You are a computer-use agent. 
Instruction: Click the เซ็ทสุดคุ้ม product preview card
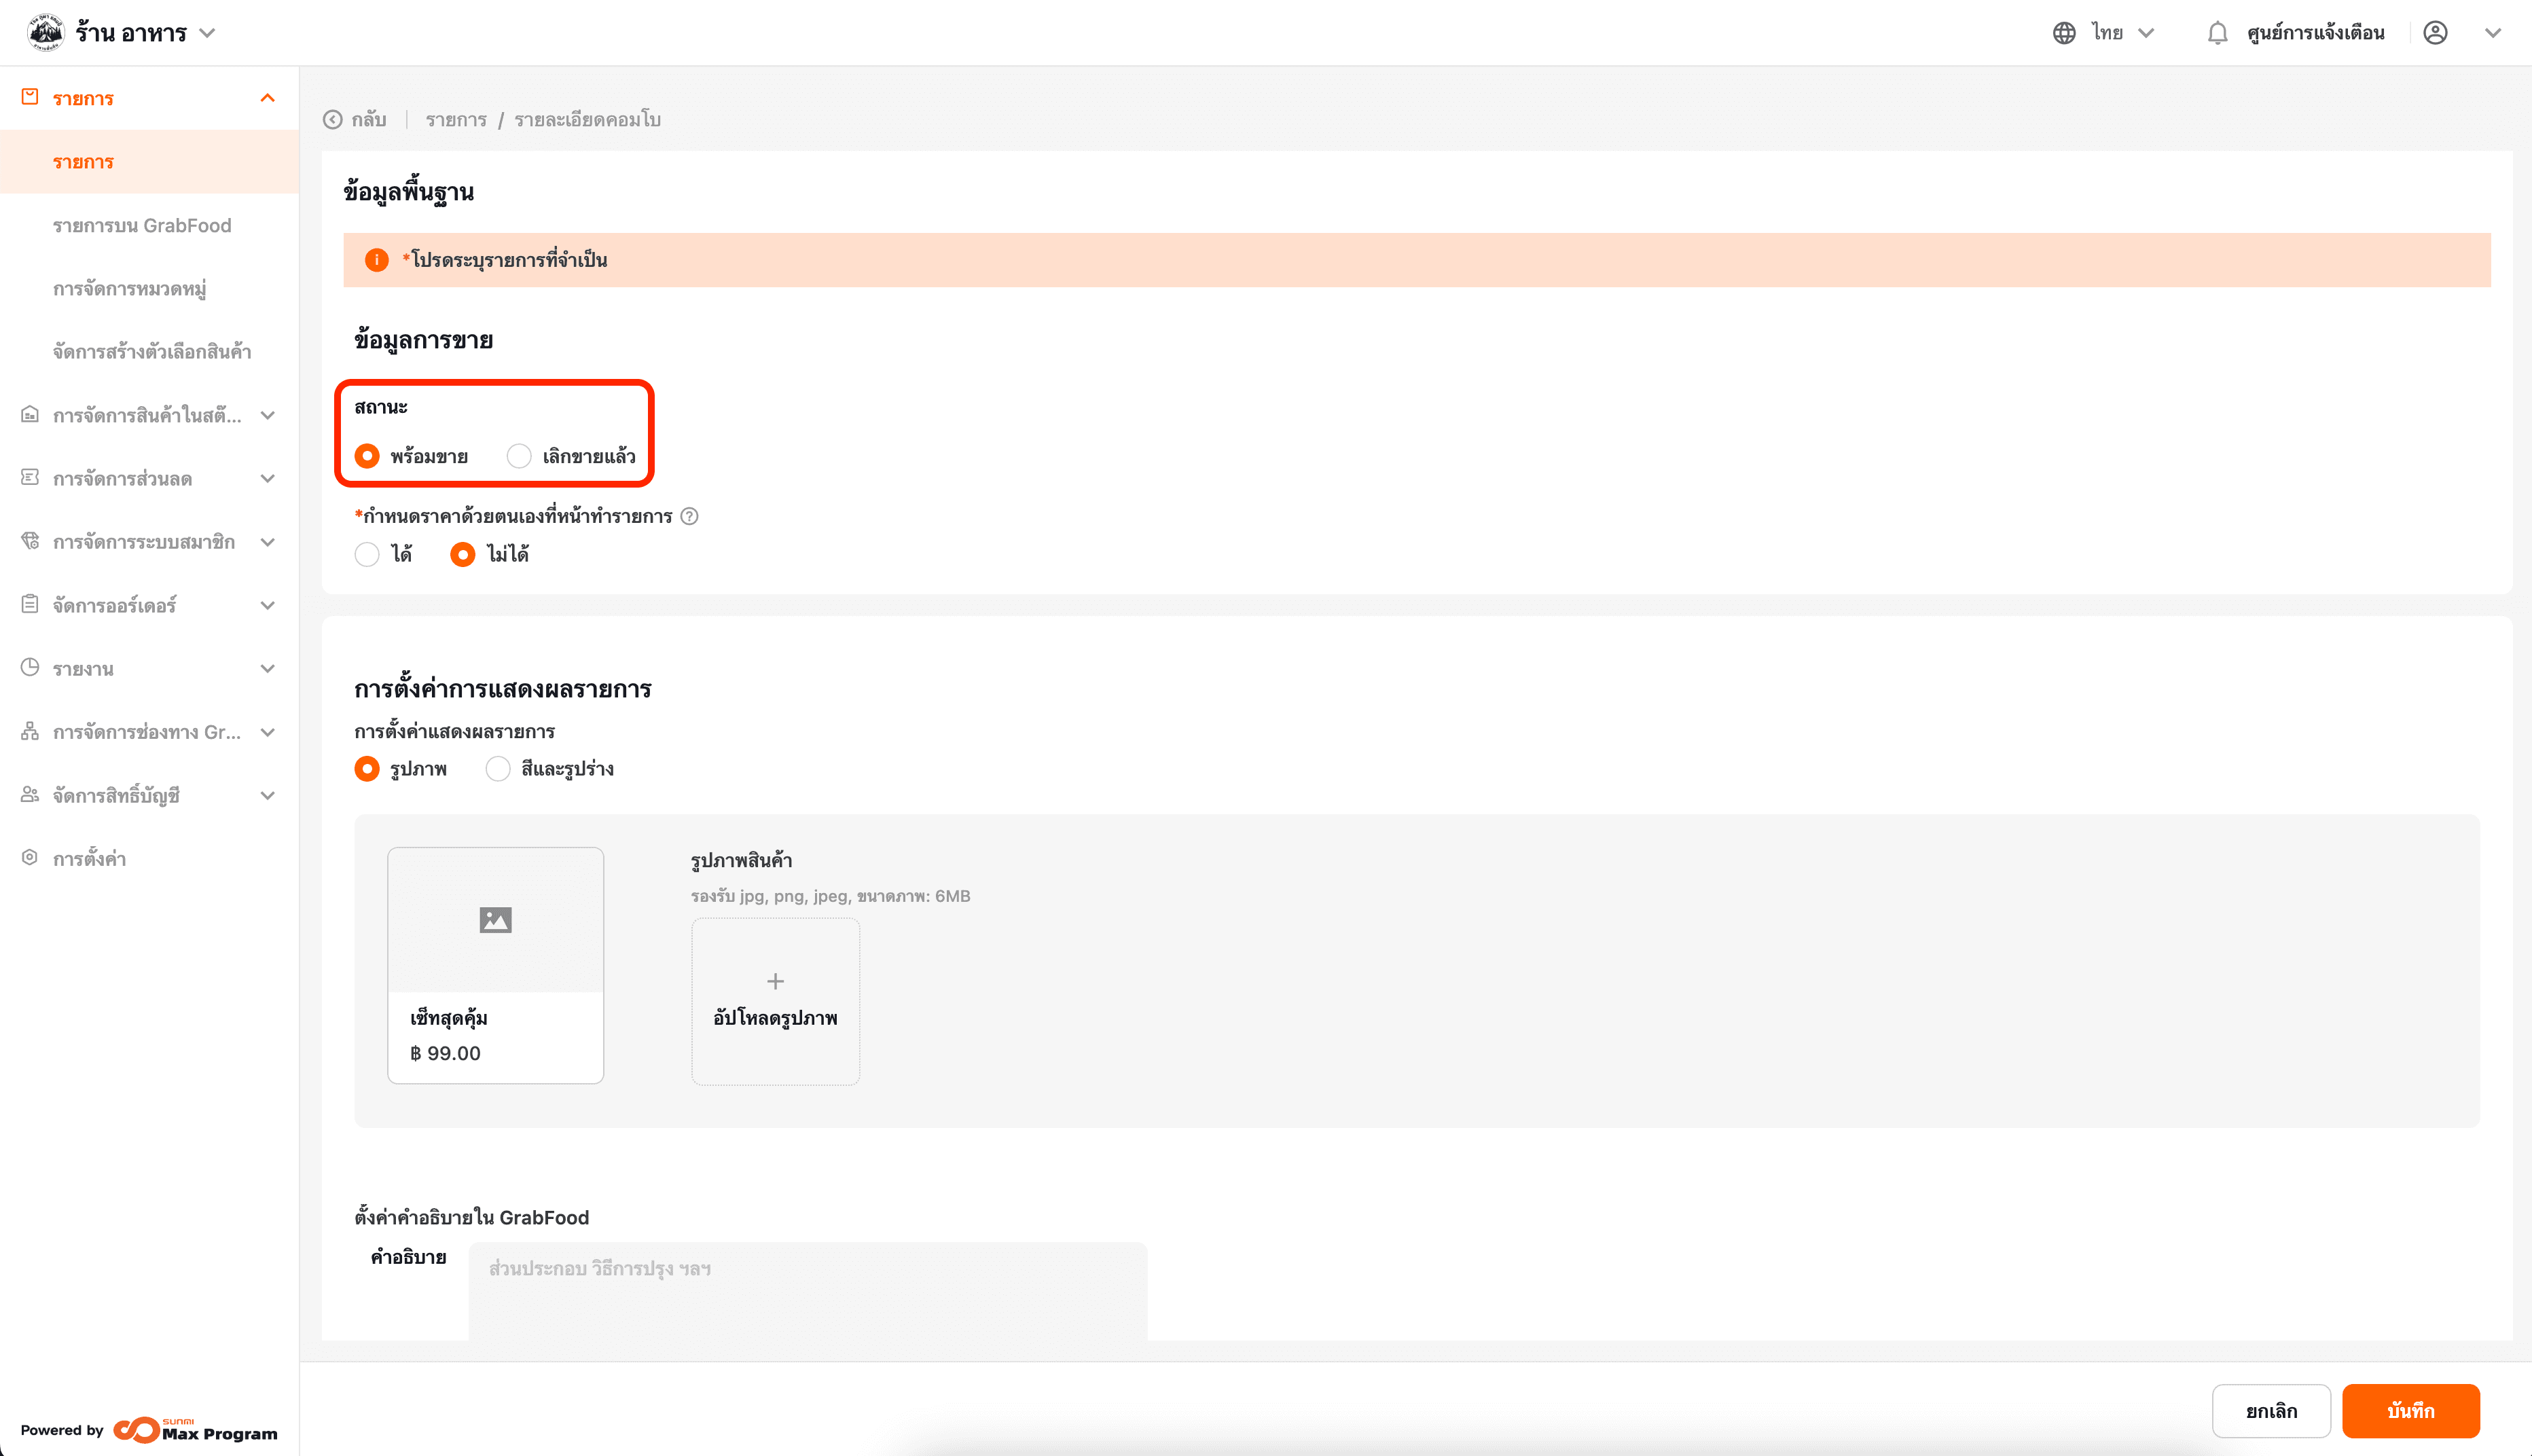pyautogui.click(x=495, y=965)
